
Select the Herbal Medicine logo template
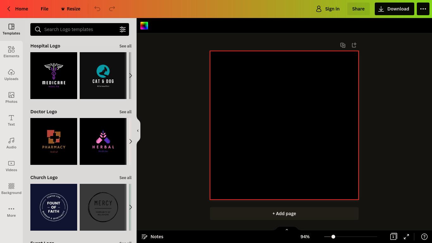pyautogui.click(x=103, y=141)
